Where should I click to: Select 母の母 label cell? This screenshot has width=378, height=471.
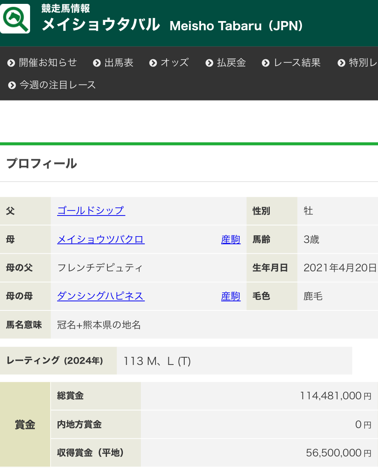click(25, 296)
